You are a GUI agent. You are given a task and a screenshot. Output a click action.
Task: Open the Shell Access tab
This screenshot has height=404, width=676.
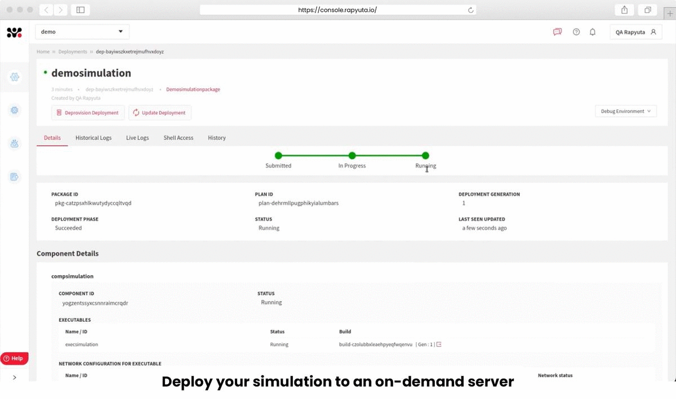pos(179,138)
